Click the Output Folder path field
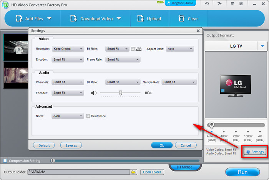 coord(78,172)
